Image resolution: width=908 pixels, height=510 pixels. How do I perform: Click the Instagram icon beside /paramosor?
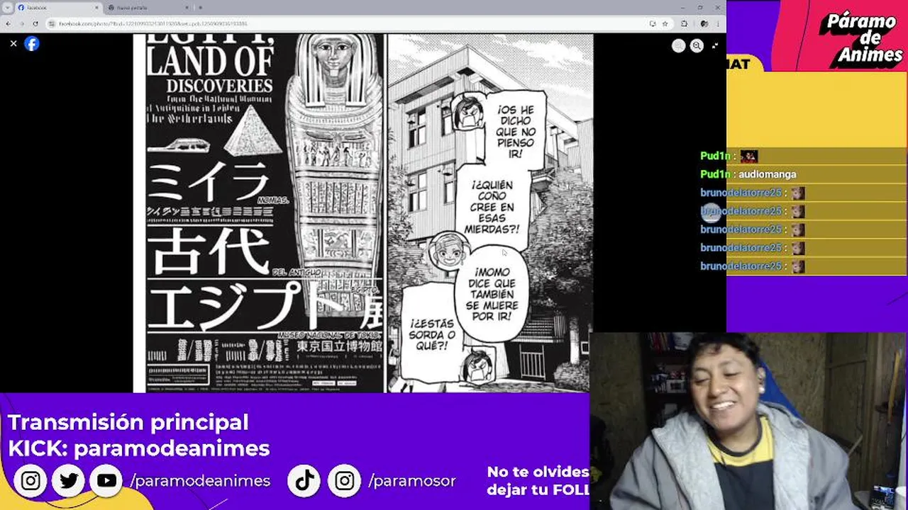click(x=344, y=481)
